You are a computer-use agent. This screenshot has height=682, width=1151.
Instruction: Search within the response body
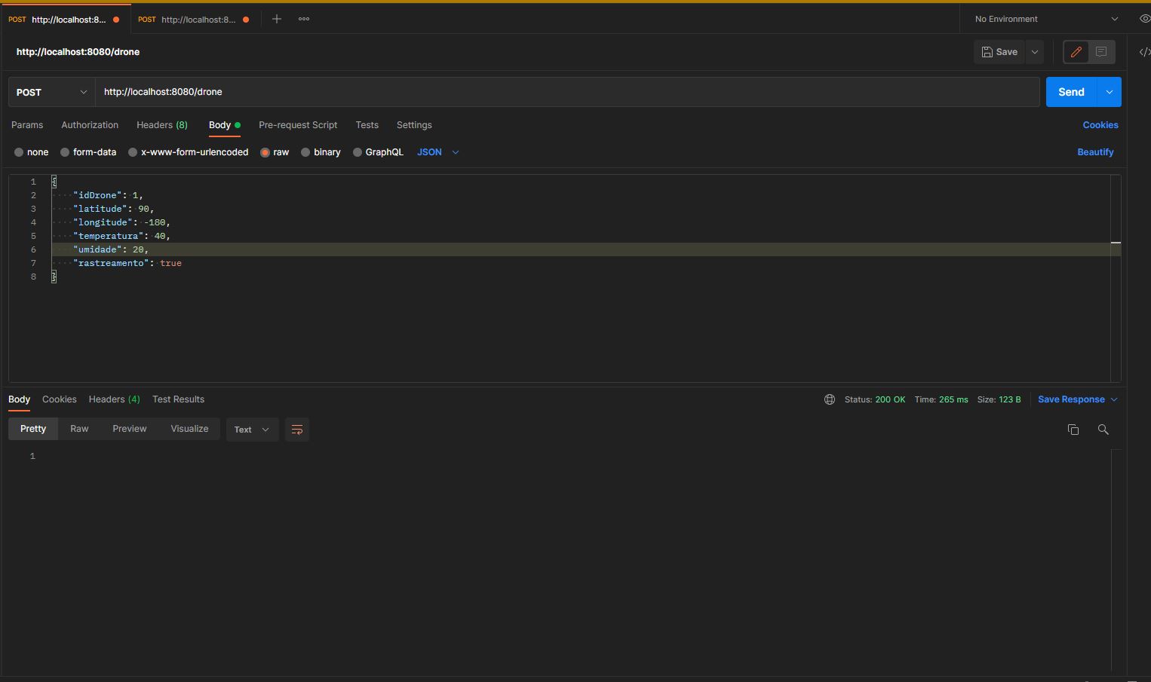tap(1103, 430)
